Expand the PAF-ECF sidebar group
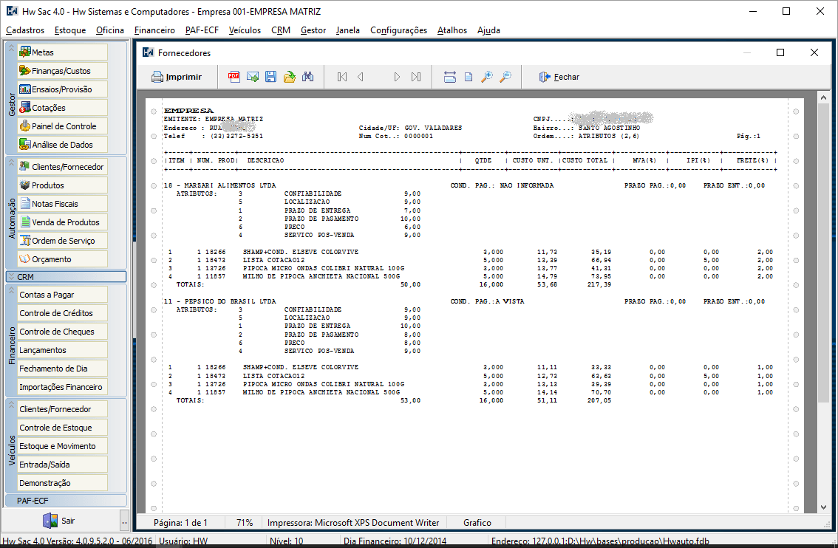The height and width of the screenshot is (548, 838). pyautogui.click(x=66, y=501)
